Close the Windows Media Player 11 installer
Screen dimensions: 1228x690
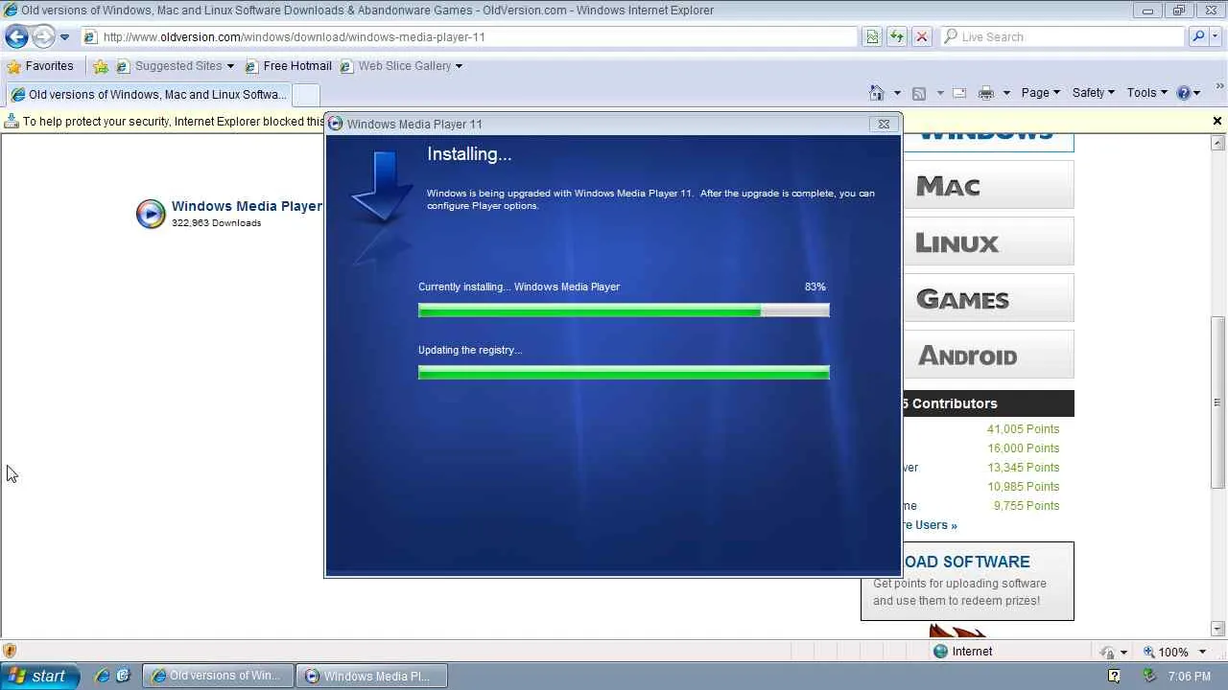[x=884, y=124]
